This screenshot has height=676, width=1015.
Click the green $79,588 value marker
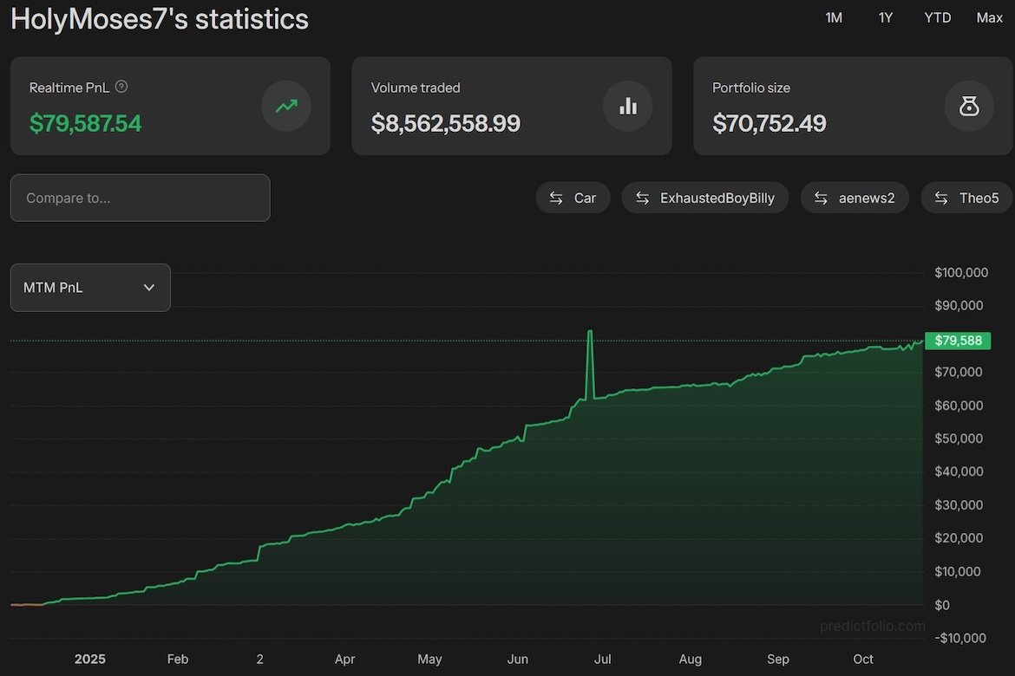click(x=959, y=340)
